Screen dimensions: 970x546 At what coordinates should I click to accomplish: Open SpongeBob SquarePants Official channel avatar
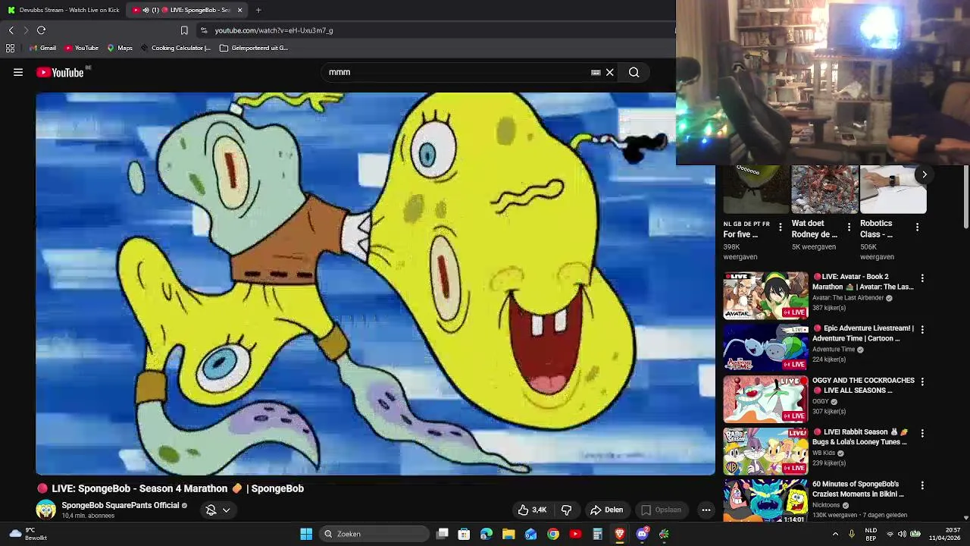[45, 510]
